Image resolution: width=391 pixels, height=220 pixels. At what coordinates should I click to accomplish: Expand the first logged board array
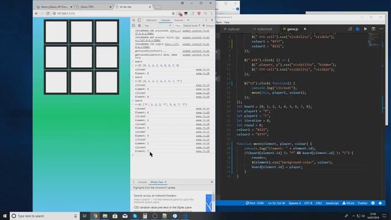pyautogui.click(x=136, y=65)
